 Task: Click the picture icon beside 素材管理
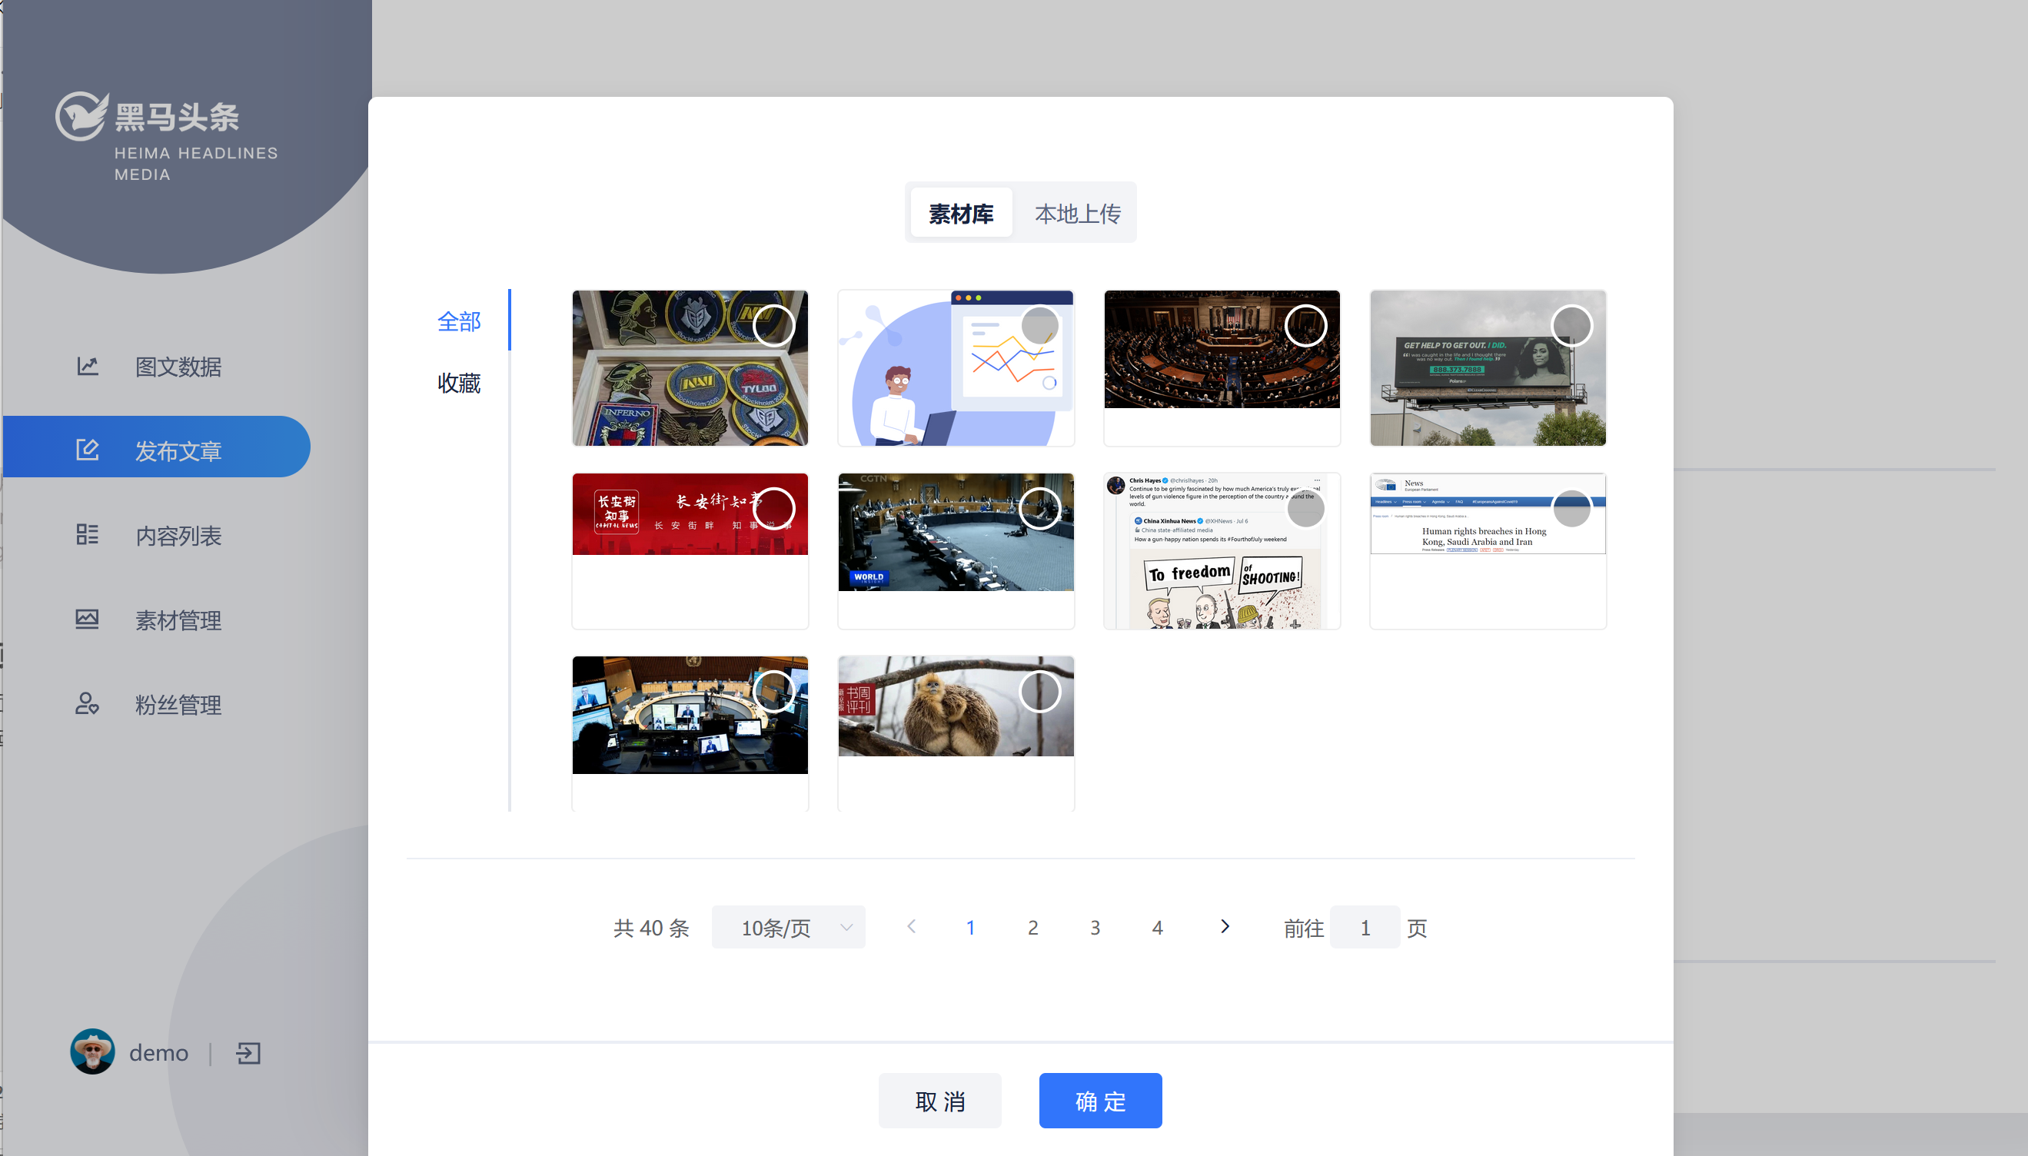pos(88,620)
